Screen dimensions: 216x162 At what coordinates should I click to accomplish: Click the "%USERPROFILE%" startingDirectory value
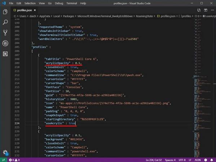[92, 119]
